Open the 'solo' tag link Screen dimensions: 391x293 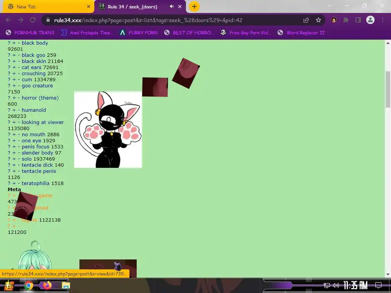tap(27, 159)
